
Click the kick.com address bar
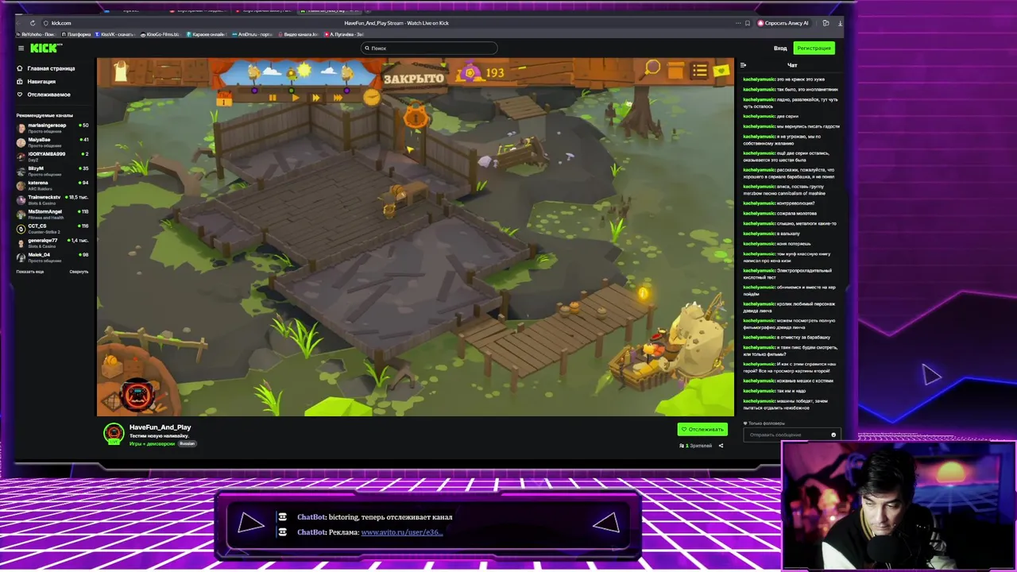[x=61, y=23]
